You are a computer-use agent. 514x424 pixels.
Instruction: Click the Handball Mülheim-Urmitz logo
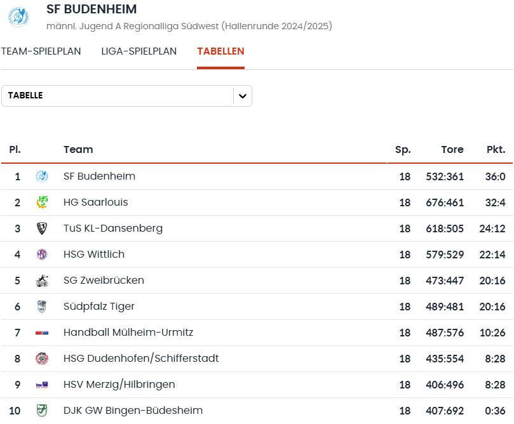(42, 333)
